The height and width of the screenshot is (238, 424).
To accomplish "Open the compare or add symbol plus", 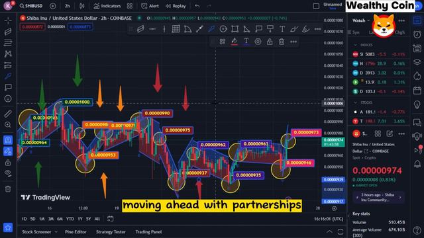I will tap(53, 6).
